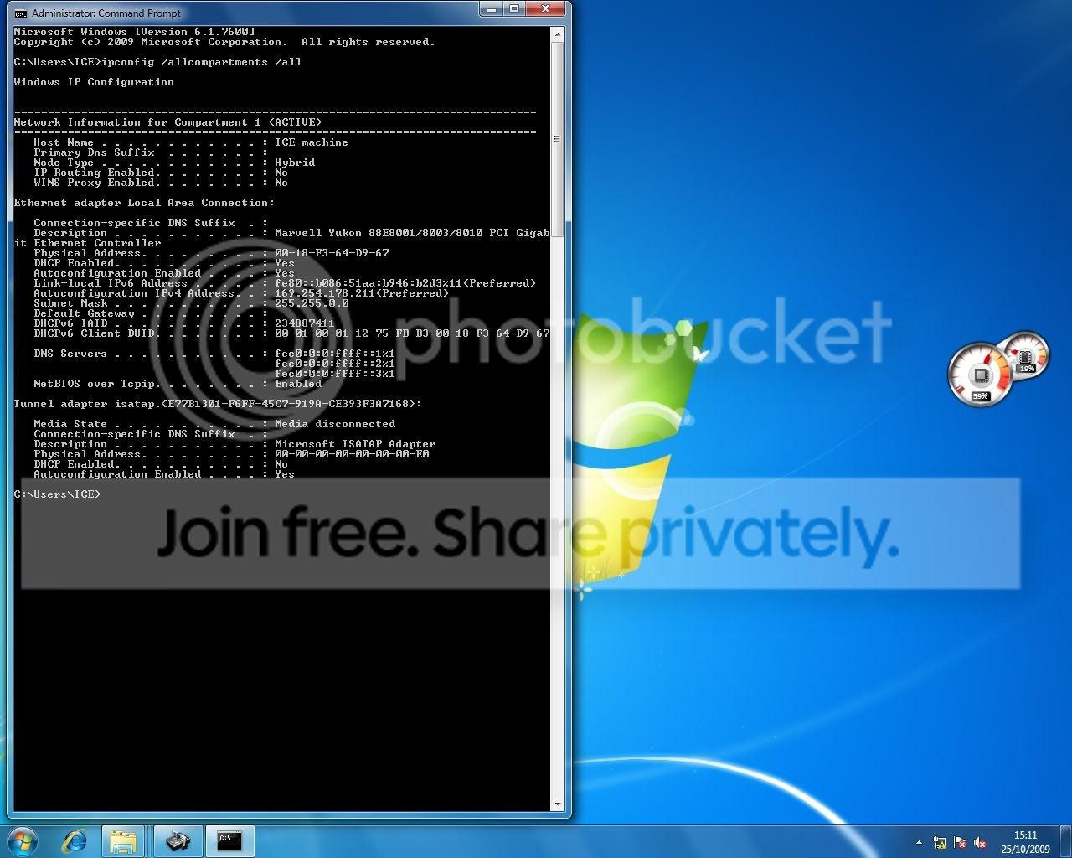Screen dimensions: 1072x858
Task: Click 'Media disconnected' media state value
Action: click(335, 424)
